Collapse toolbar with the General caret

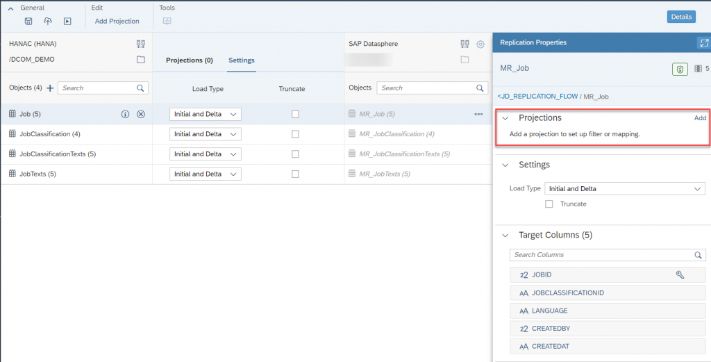(x=11, y=8)
